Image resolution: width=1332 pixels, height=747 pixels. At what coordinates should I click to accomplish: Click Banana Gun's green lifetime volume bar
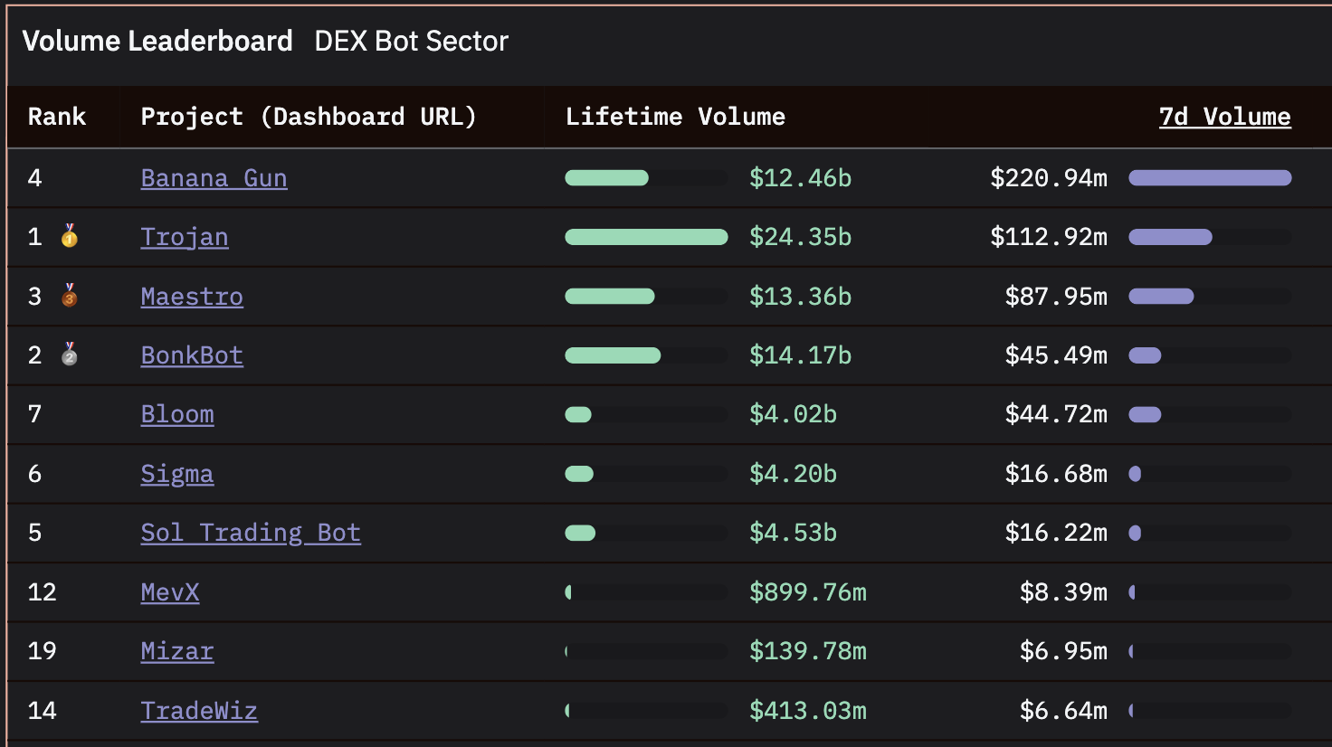[x=607, y=178]
